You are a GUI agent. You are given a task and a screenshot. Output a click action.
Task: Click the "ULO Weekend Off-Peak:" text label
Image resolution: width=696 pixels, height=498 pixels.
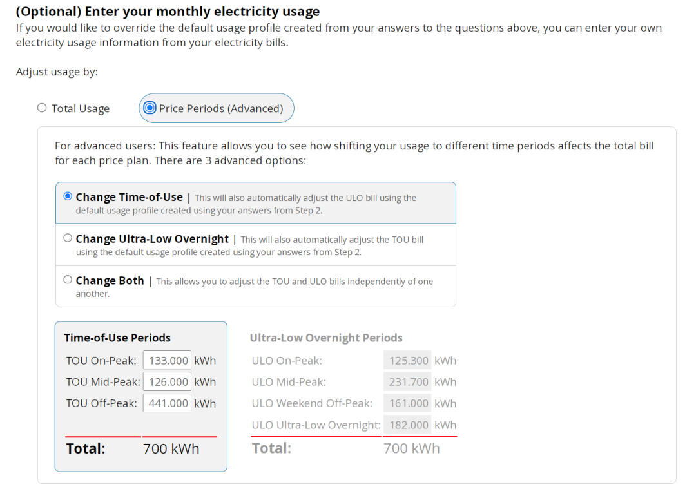[x=312, y=403]
